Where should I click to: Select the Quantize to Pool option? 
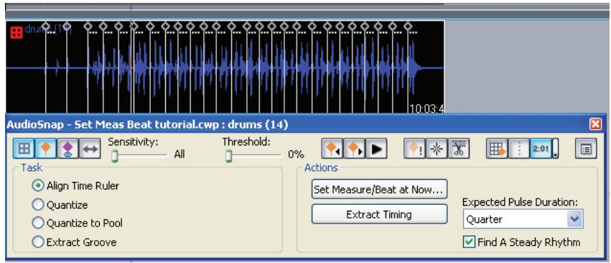click(x=38, y=223)
